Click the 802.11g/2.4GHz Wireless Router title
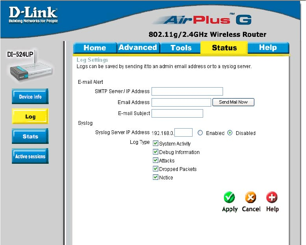The image size is (306, 245). point(207,34)
